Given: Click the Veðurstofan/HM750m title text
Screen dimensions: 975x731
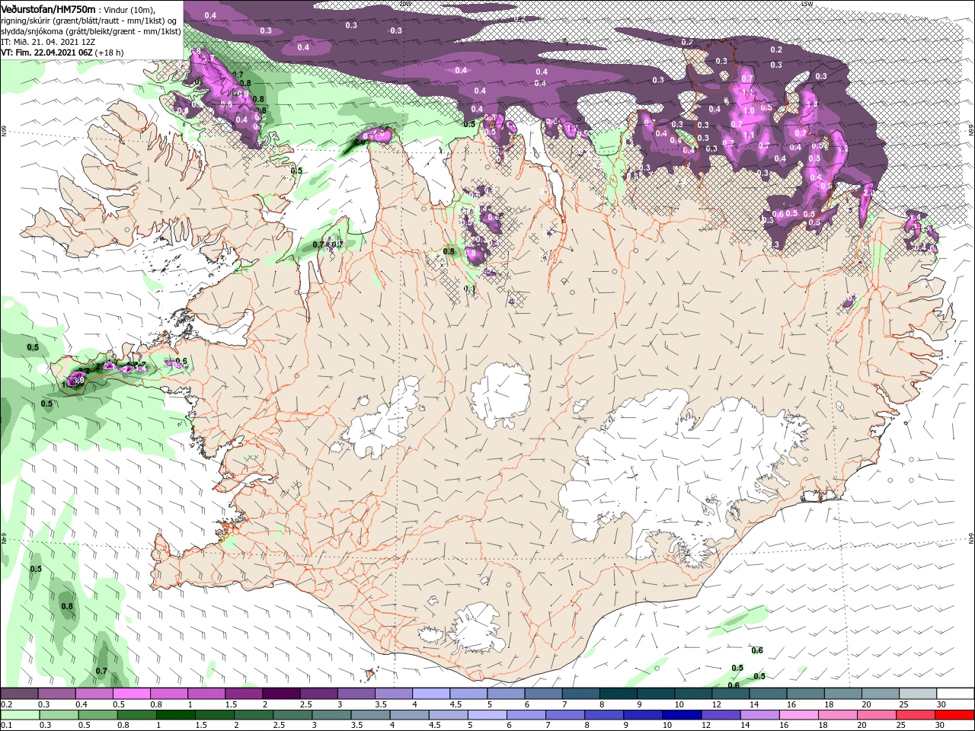Looking at the screenshot, I should 48,9.
